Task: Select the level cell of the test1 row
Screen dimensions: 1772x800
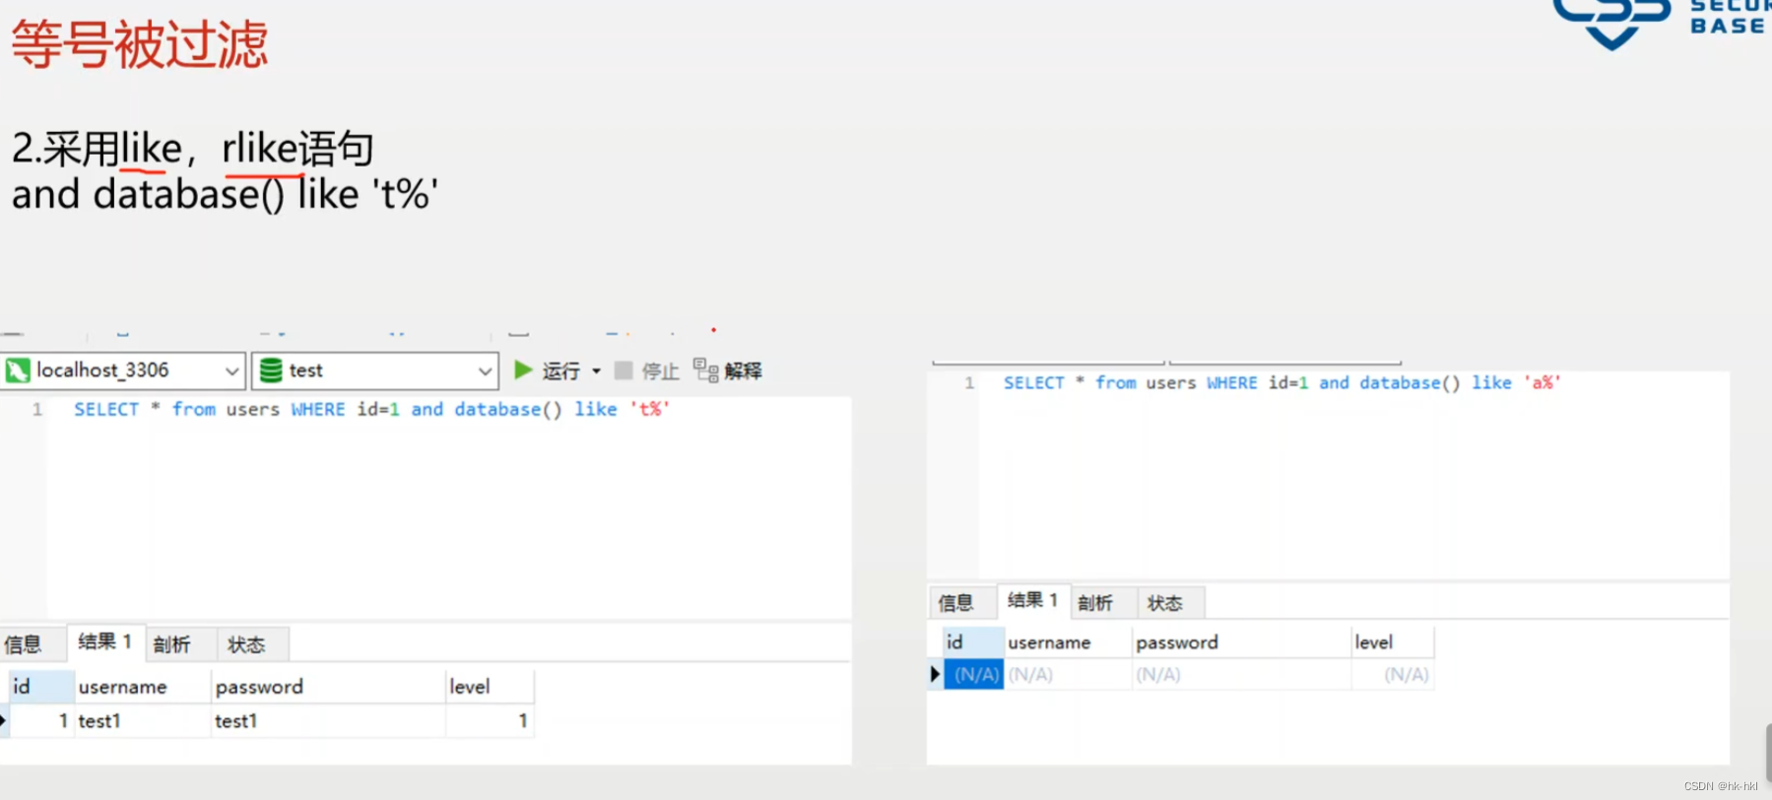Action: (x=490, y=721)
